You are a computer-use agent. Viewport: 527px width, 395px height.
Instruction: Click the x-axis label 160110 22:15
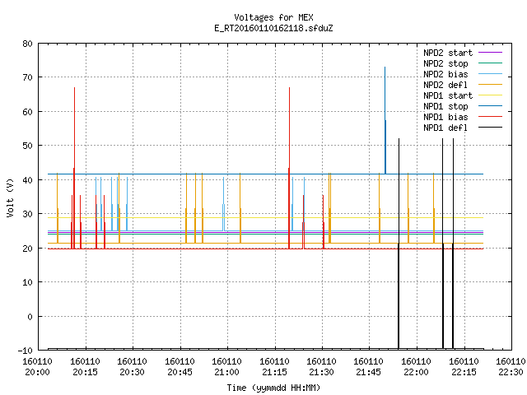tap(464, 367)
